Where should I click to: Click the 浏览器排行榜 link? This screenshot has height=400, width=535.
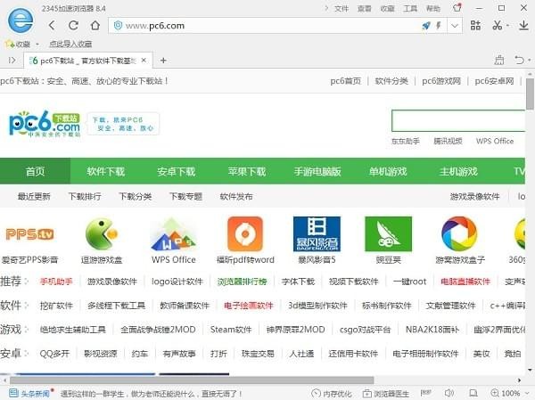242,282
